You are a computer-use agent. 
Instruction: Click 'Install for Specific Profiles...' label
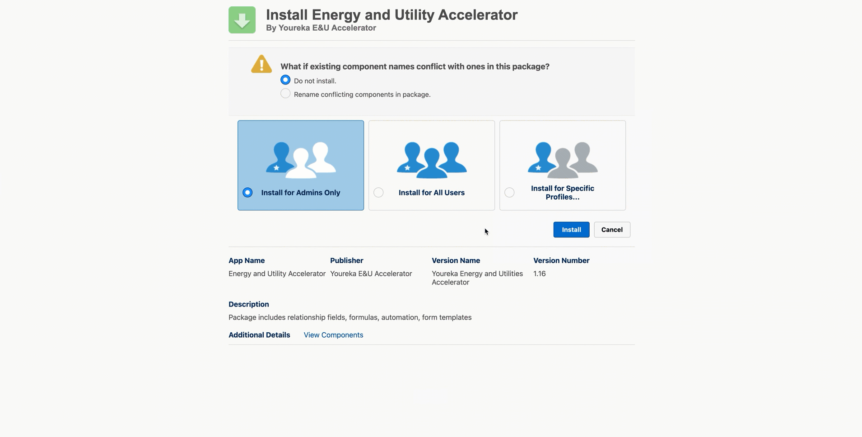coord(563,192)
